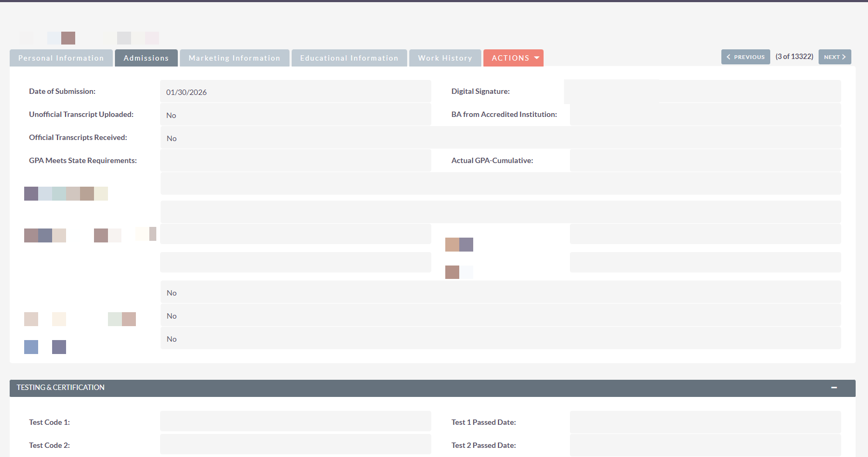The height and width of the screenshot is (457, 868).
Task: Expand the ACTIONS dropdown menu
Action: point(513,58)
